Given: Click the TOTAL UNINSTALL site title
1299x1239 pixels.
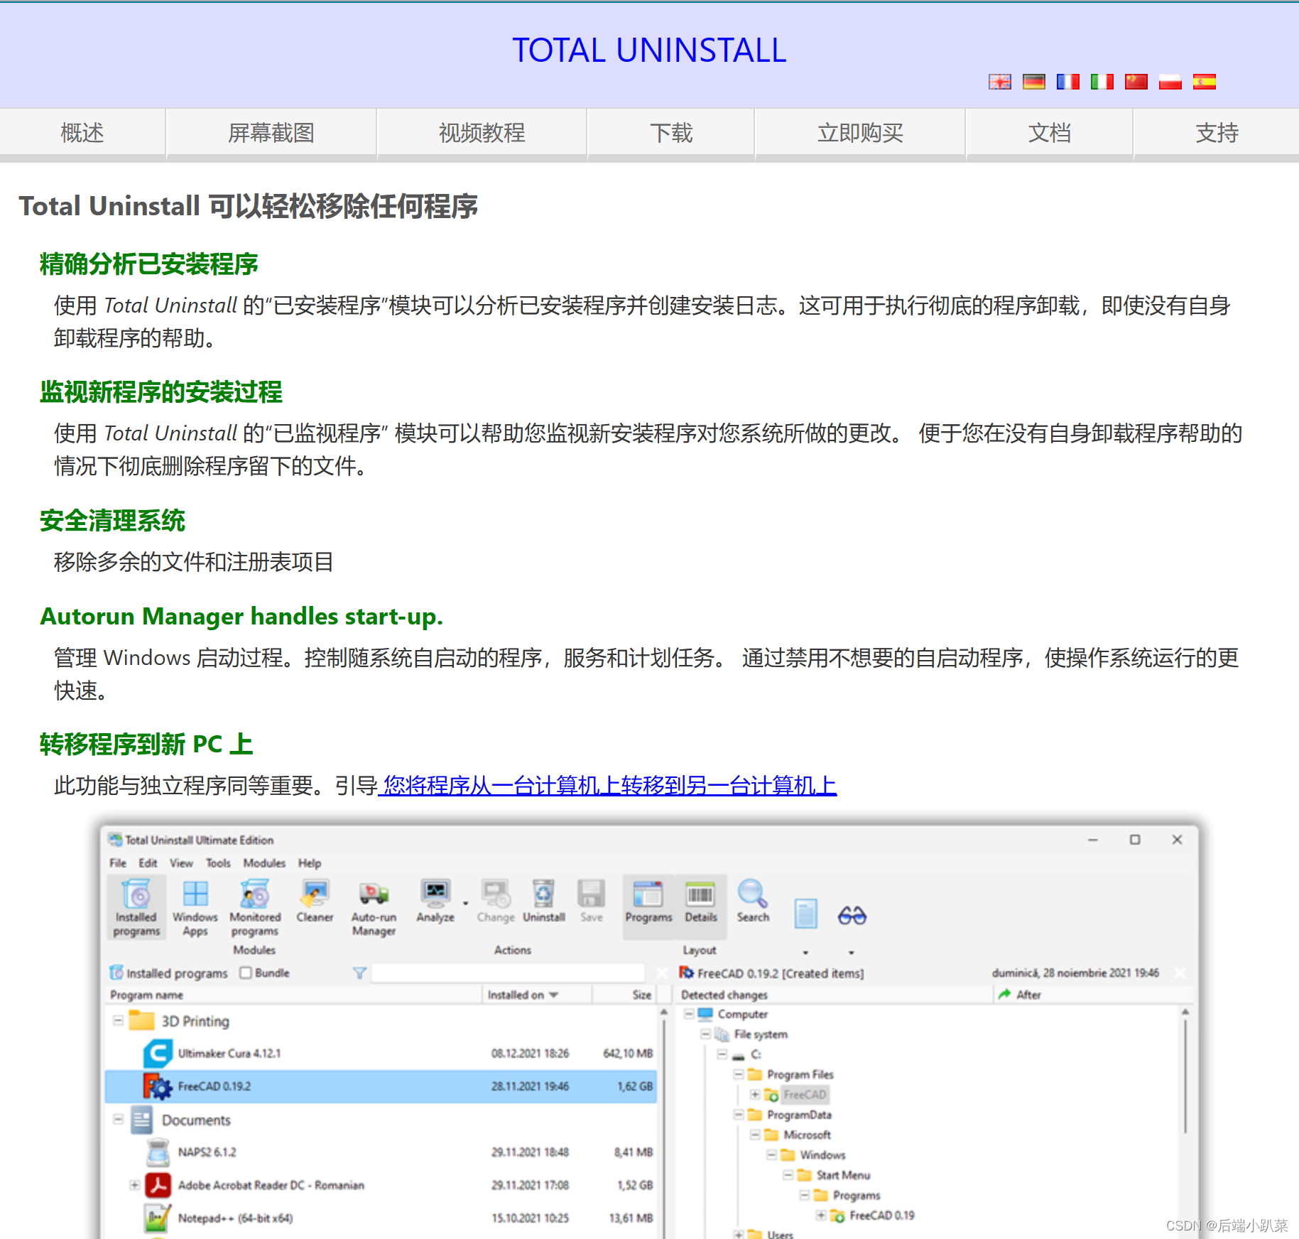Looking at the screenshot, I should tap(649, 50).
